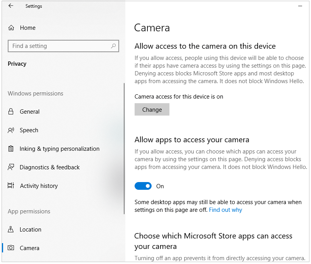Click the back arrow
311x264 pixels.
(x=10, y=6)
